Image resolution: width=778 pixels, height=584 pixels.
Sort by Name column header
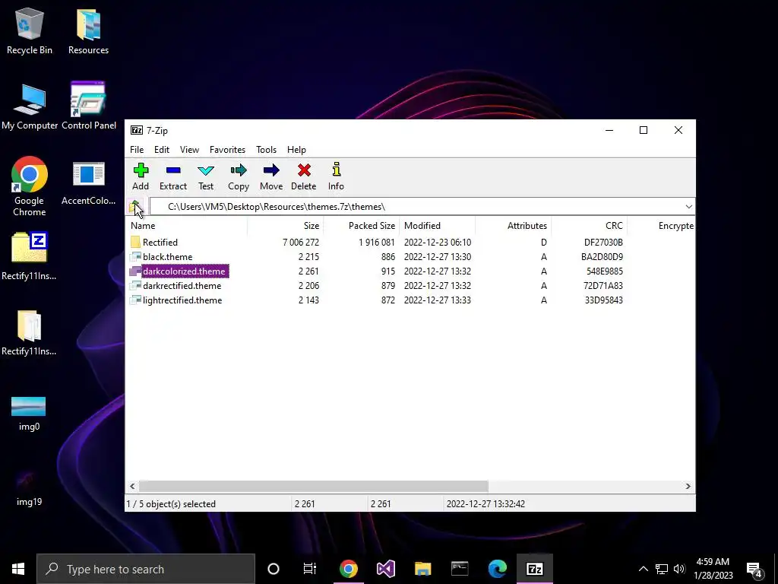coord(186,225)
